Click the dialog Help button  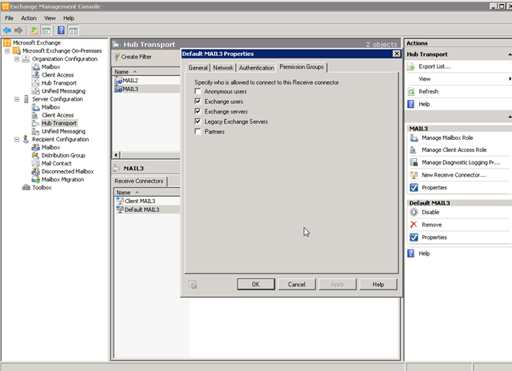(x=378, y=285)
